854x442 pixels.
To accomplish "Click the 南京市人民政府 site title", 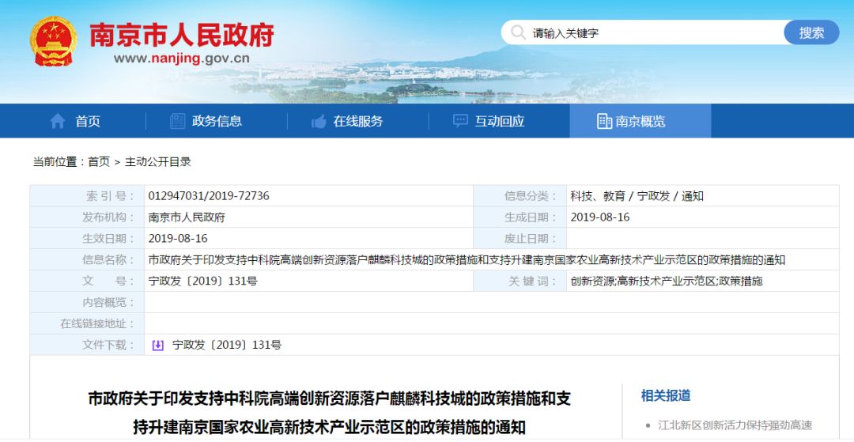I will [x=181, y=35].
